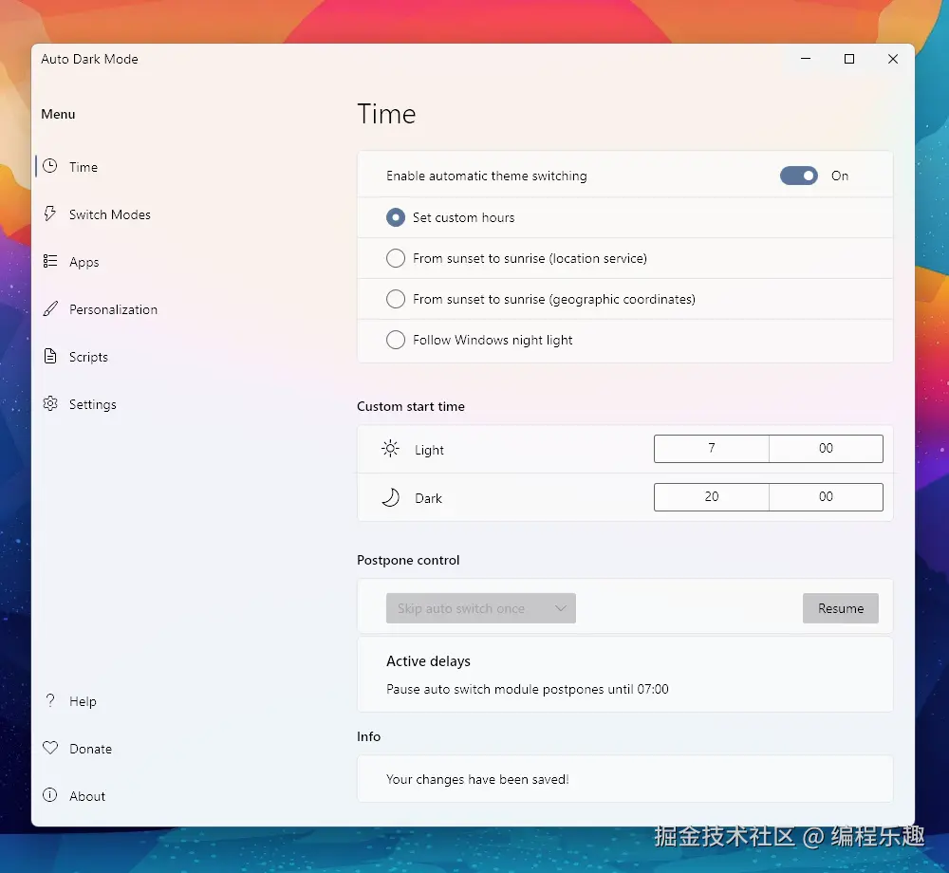Click the gear icon beside Settings
This screenshot has height=873, width=949.
[50, 403]
